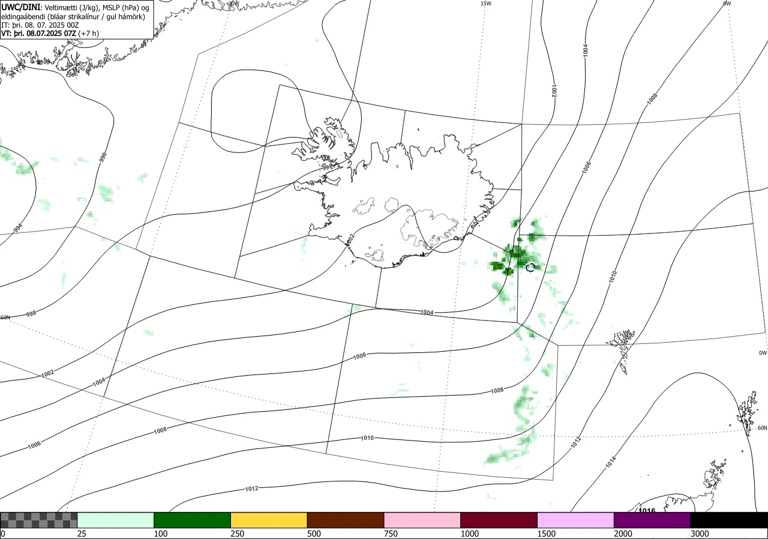Click the "500" legend tick label
This screenshot has width=768, height=539.
point(314,534)
